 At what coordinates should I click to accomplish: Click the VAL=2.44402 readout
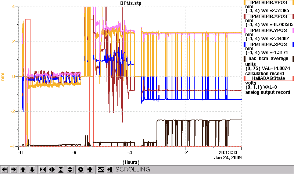pyautogui.click(x=275, y=39)
